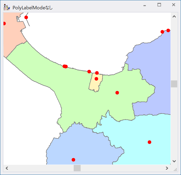Click the vertical scrollbar thumb
Screen dimensions: 181x175
(x=174, y=84)
